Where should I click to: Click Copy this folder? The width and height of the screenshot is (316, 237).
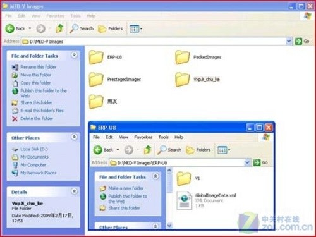point(32,83)
